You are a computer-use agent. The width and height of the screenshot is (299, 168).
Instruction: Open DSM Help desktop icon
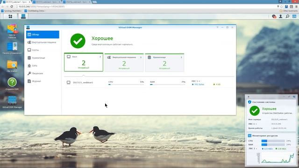click(12, 84)
